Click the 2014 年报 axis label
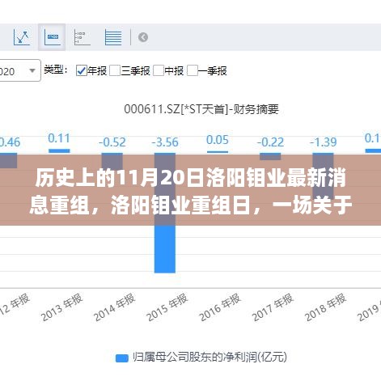The width and height of the screenshot is (381, 381). point(114,307)
